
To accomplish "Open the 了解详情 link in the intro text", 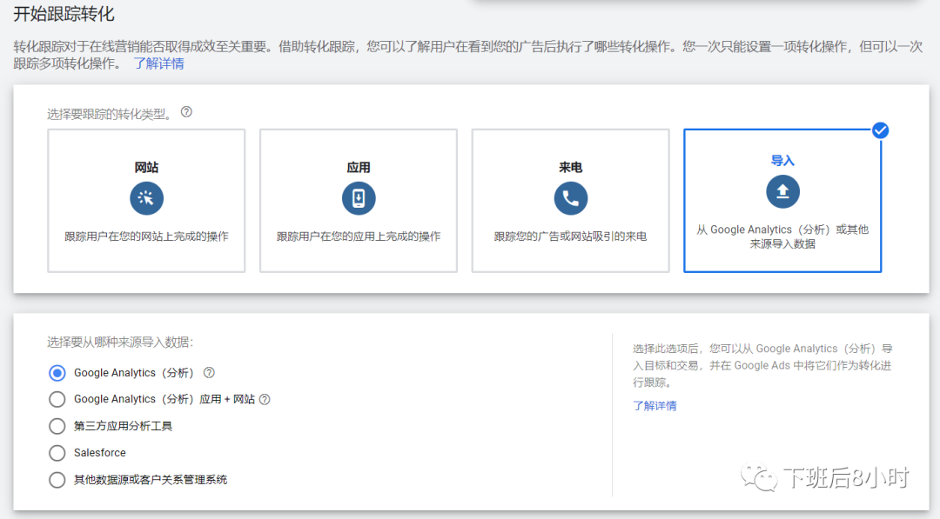I will 158,63.
